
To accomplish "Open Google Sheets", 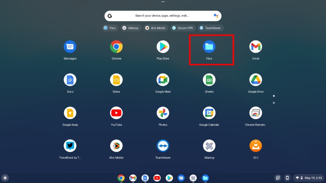I will [x=209, y=80].
